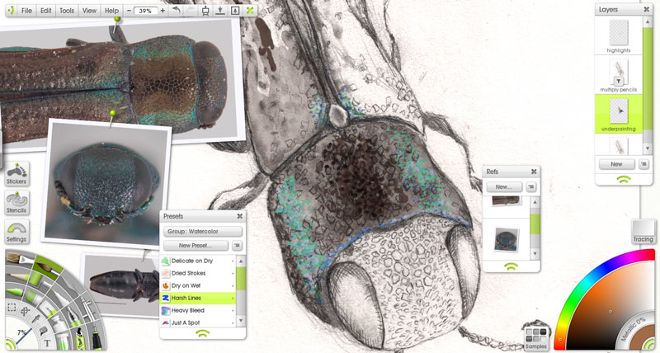Select the Delicate on Dry preset
This screenshot has height=353, width=660.
tap(197, 261)
